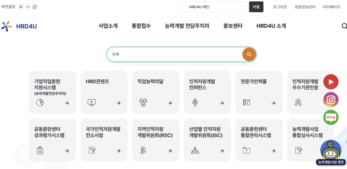Open HRD콘텐츠 card title
The image size is (347, 169).
(97, 81)
